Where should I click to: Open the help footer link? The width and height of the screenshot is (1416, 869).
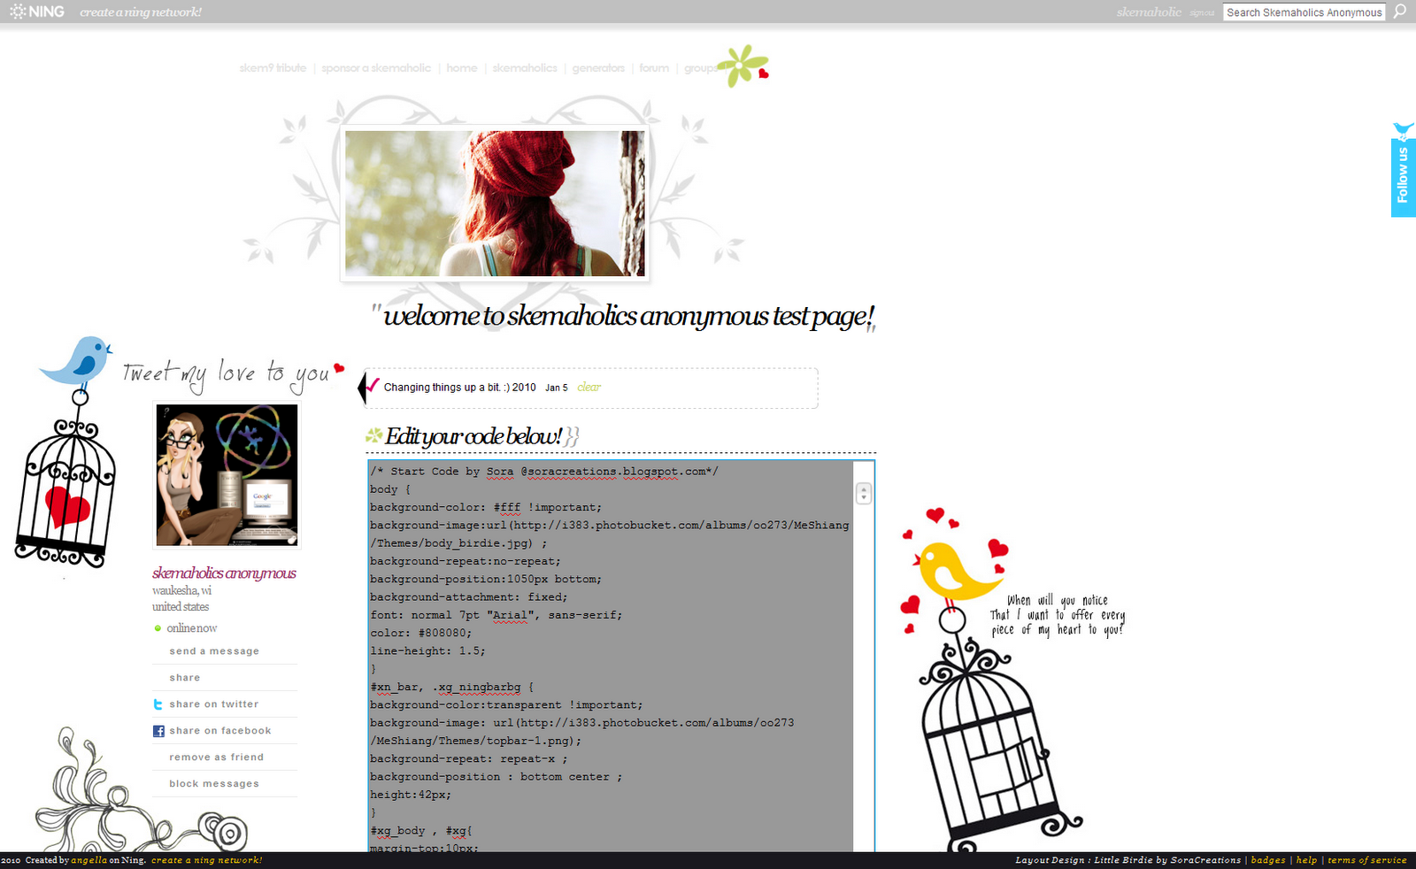(1306, 860)
